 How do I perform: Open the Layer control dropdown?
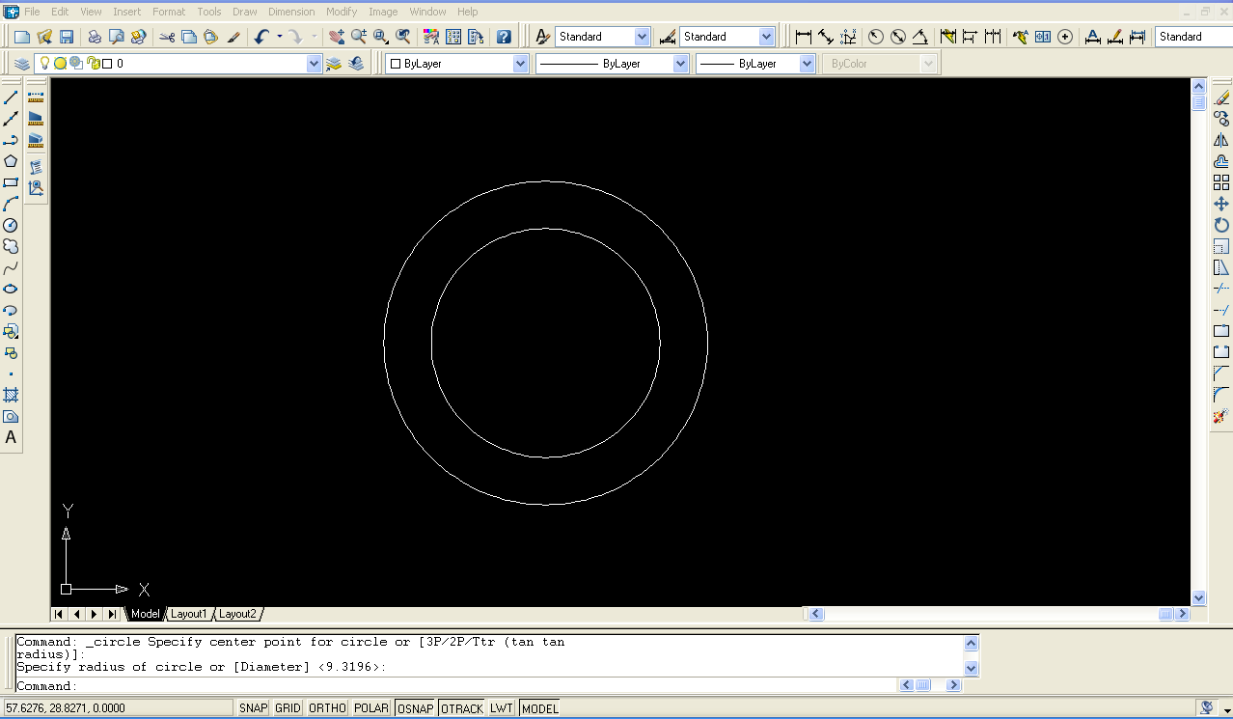314,62
